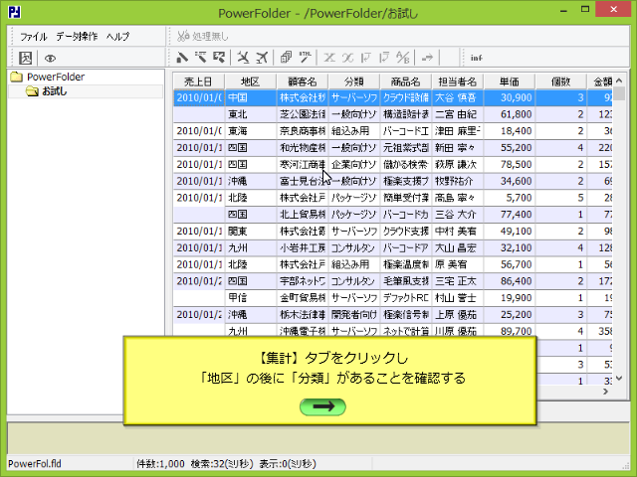Click the vertical scrollbar up arrow

(x=619, y=80)
